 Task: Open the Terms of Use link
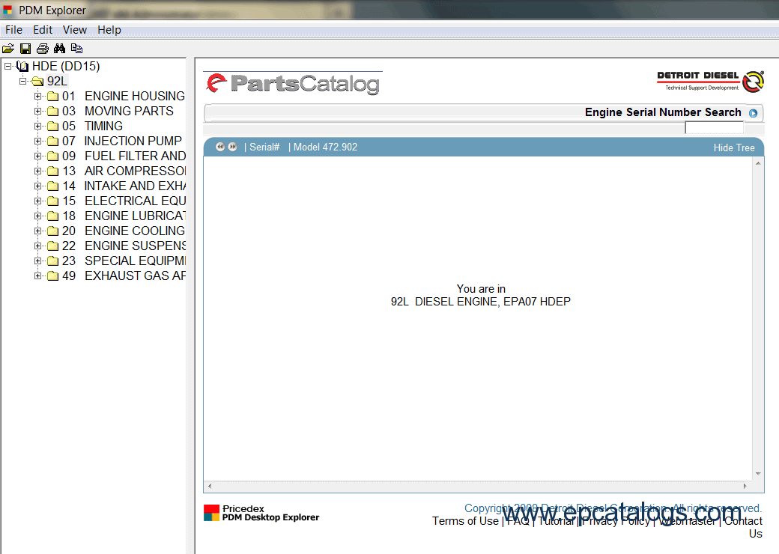(x=465, y=521)
